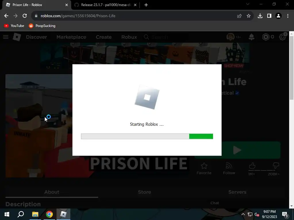Close the Release 23.1.7 browser tab

click(x=135, y=5)
